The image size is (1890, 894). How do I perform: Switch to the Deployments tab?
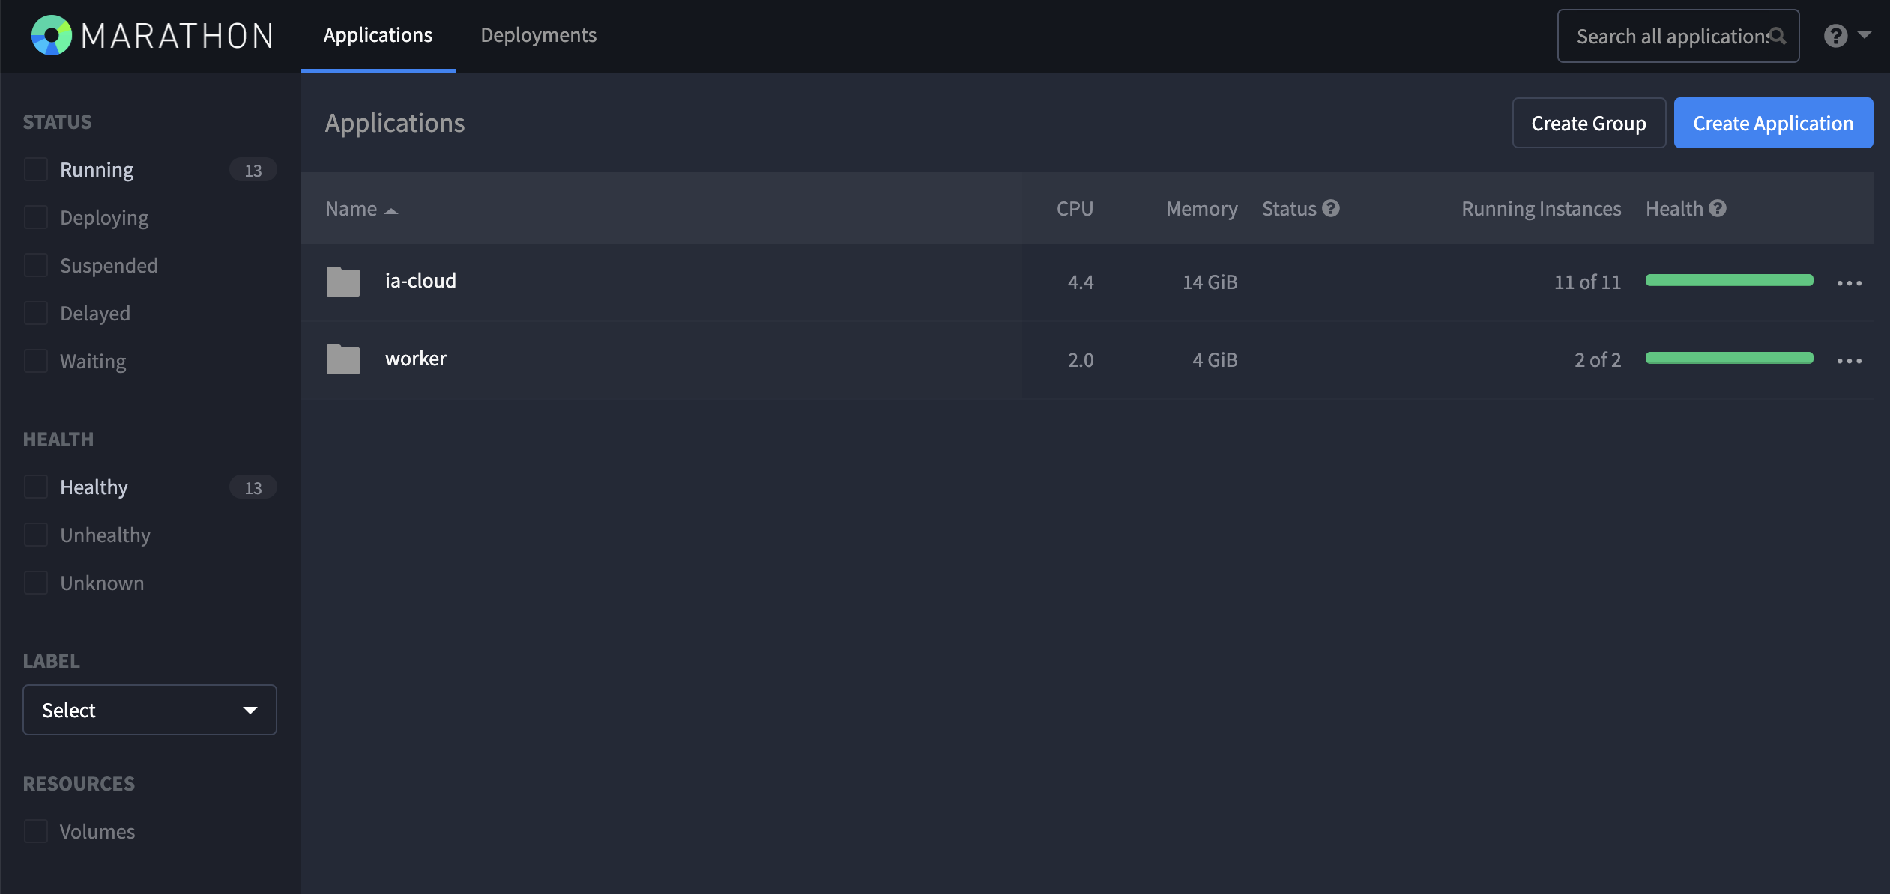[539, 35]
